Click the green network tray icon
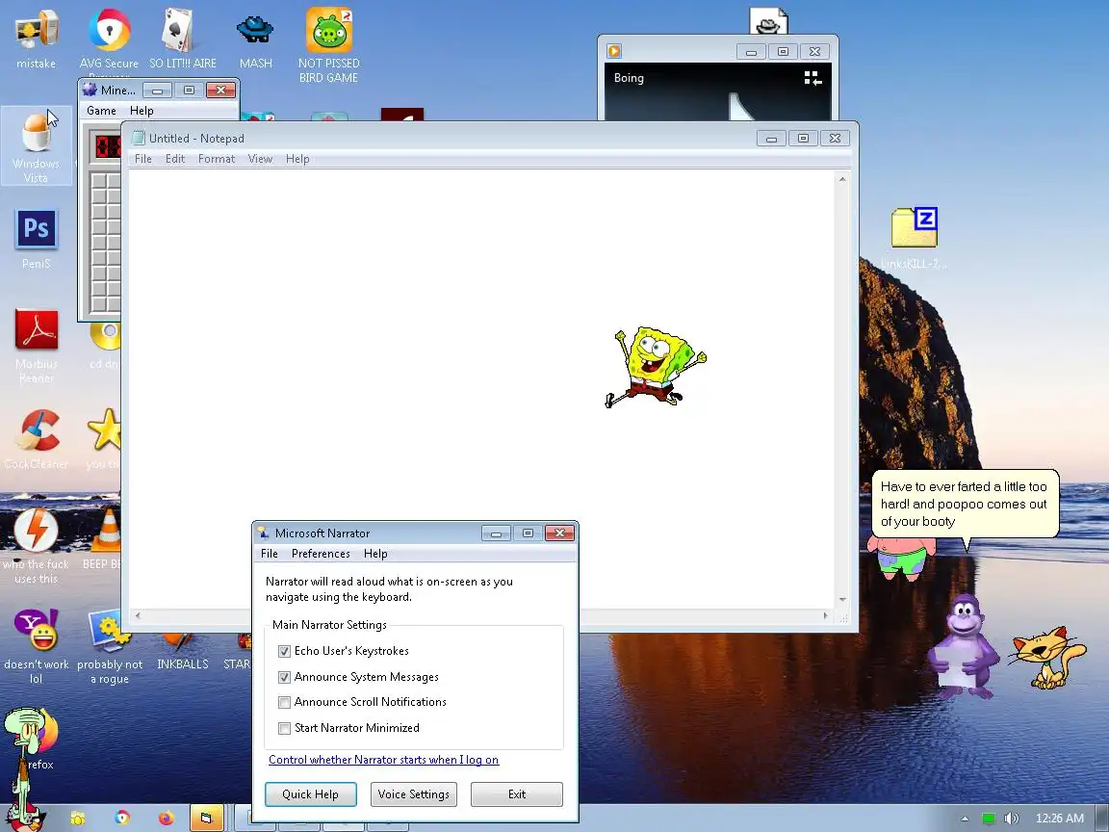This screenshot has width=1109, height=832. [x=988, y=819]
